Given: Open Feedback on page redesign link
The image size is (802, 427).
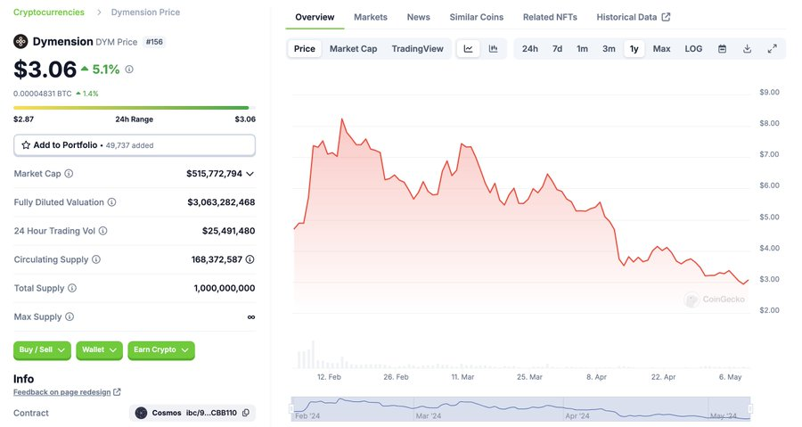Looking at the screenshot, I should pos(67,391).
